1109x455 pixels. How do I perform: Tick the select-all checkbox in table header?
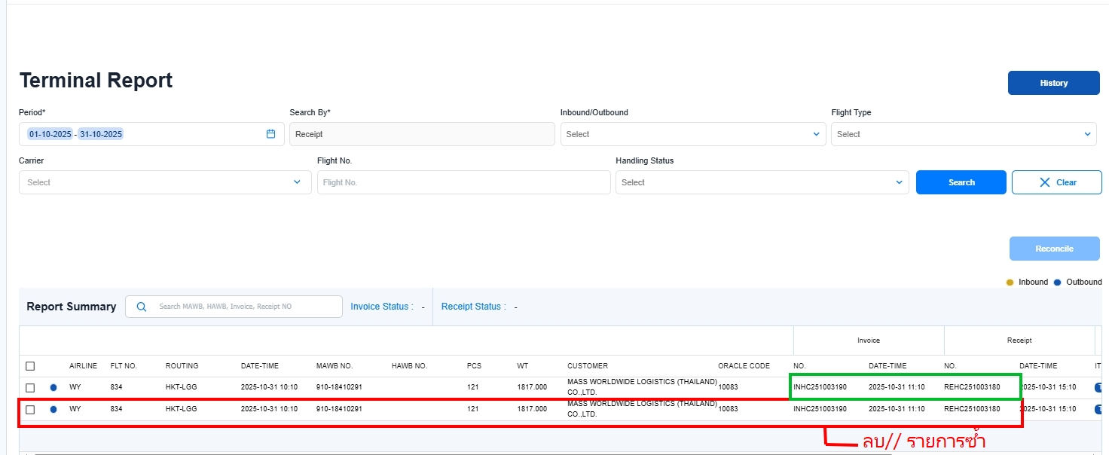[x=30, y=366]
